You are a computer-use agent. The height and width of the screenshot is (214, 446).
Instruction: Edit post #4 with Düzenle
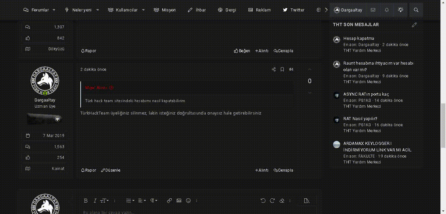(111, 170)
